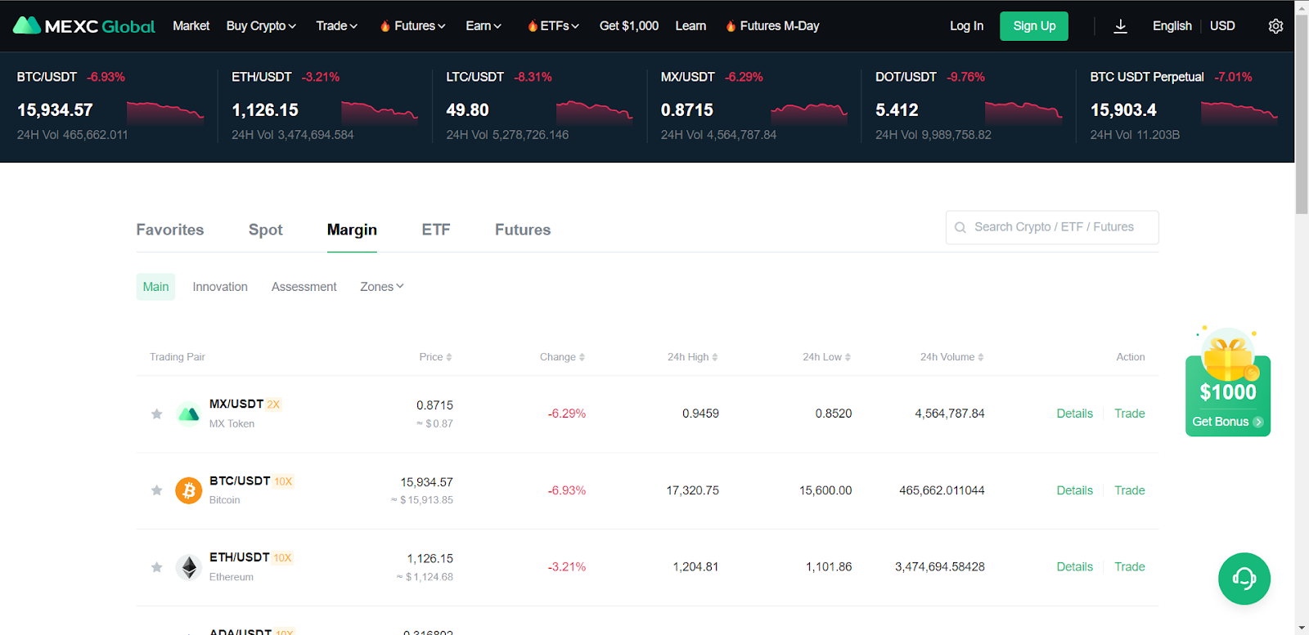Click the 3,474,694.58428 volume value
Image resolution: width=1309 pixels, height=635 pixels.
tap(940, 566)
